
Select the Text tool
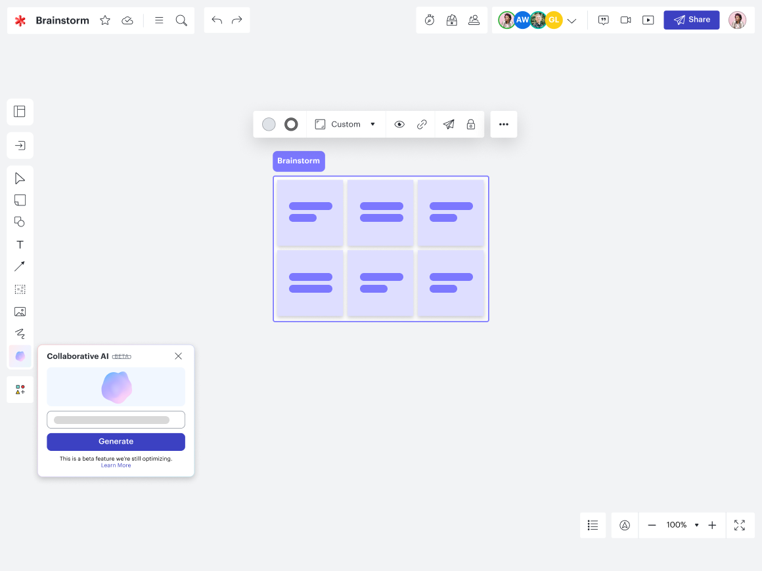20,245
